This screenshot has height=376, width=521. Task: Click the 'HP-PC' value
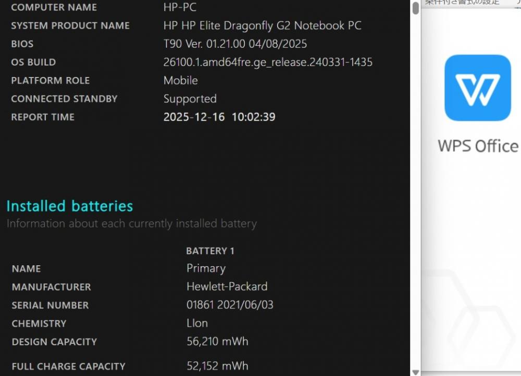(180, 7)
